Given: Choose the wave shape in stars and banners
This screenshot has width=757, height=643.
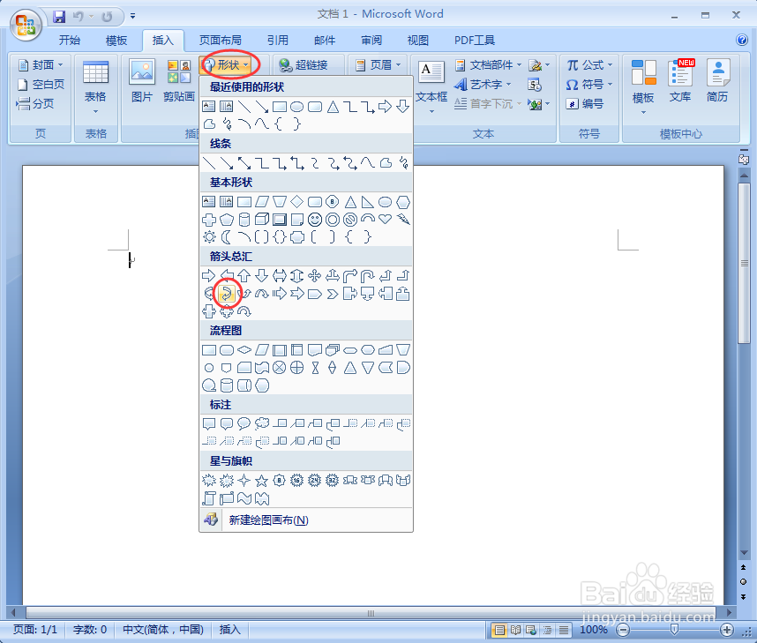Looking at the screenshot, I should click(x=244, y=498).
